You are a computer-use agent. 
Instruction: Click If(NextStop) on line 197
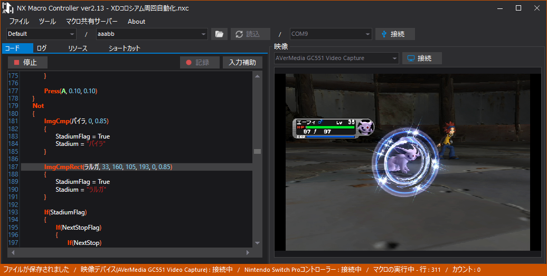pos(84,243)
